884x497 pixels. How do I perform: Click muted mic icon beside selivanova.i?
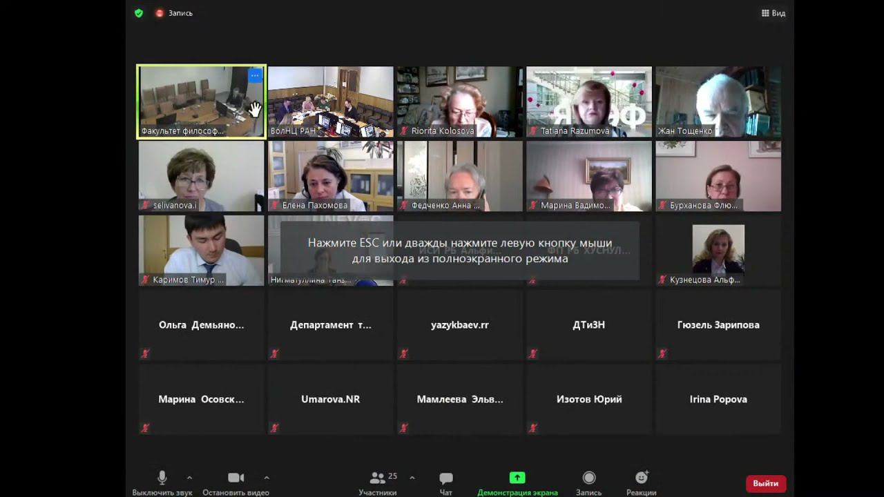pos(146,205)
